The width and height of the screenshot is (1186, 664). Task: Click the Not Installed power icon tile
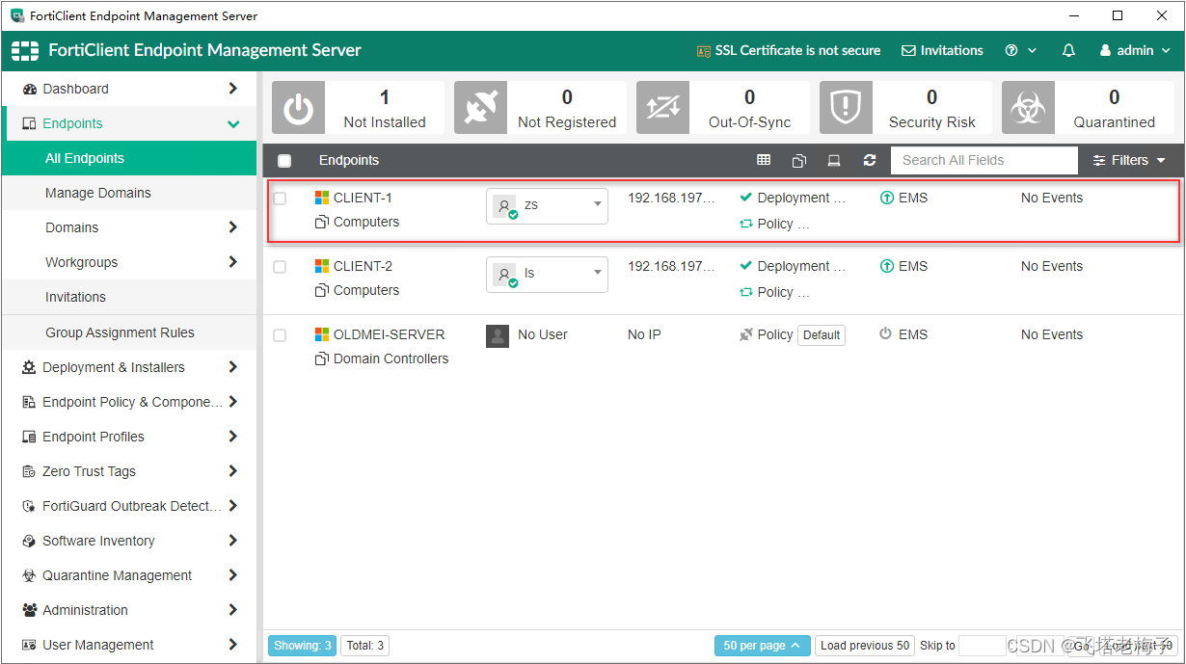point(298,108)
